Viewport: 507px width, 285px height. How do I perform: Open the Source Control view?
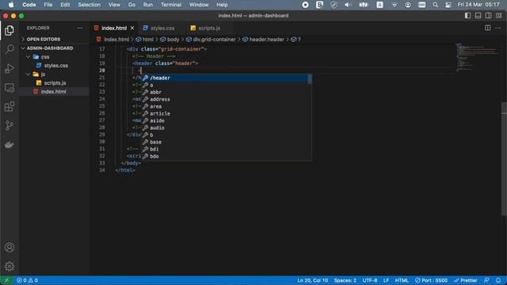coord(10,126)
